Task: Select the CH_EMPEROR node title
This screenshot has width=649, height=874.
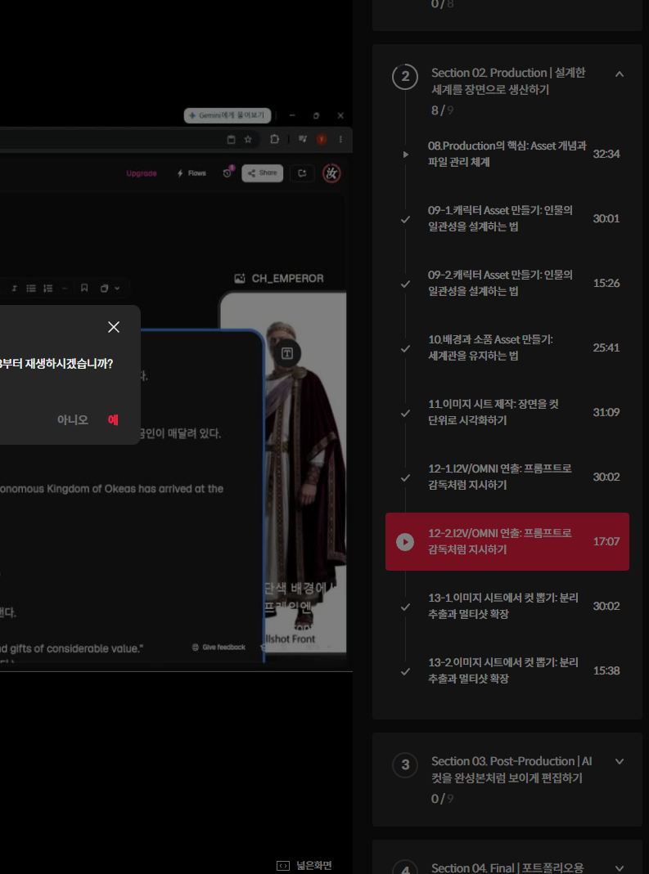Action: pos(287,278)
